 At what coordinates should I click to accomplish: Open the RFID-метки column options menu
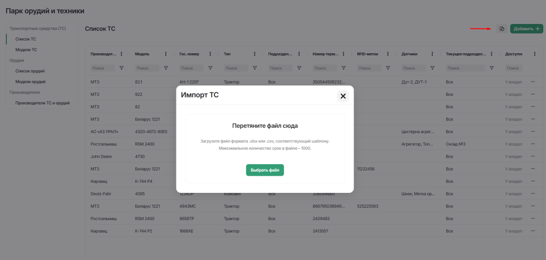pos(388,54)
